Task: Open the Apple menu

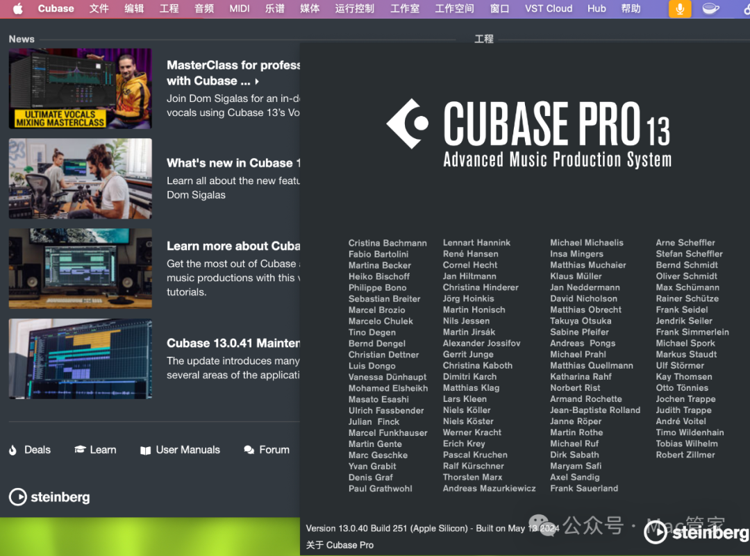Action: click(x=17, y=8)
